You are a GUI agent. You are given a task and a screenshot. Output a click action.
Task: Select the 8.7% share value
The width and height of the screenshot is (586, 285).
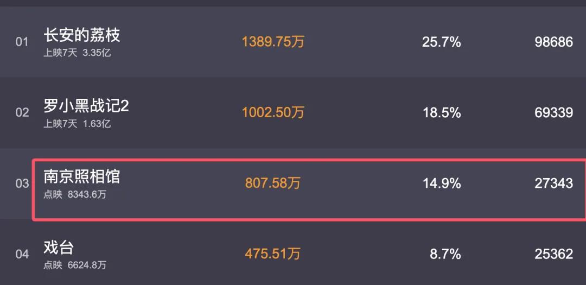pyautogui.click(x=445, y=254)
